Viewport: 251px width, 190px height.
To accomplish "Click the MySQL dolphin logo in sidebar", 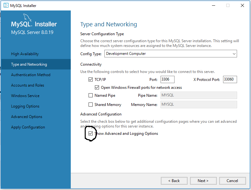I will [x=27, y=17].
